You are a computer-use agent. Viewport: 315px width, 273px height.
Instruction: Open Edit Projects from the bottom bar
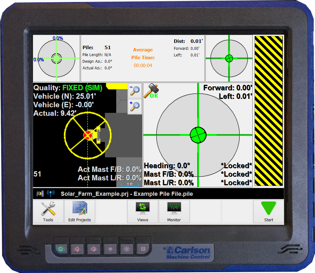[x=79, y=212]
